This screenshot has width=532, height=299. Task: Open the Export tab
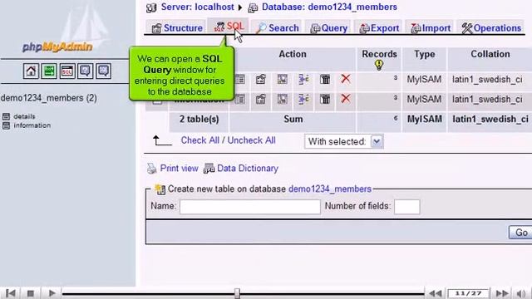(x=379, y=27)
